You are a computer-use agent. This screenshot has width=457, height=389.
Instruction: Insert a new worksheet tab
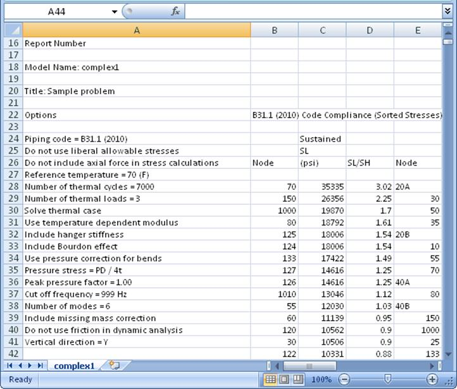115,365
